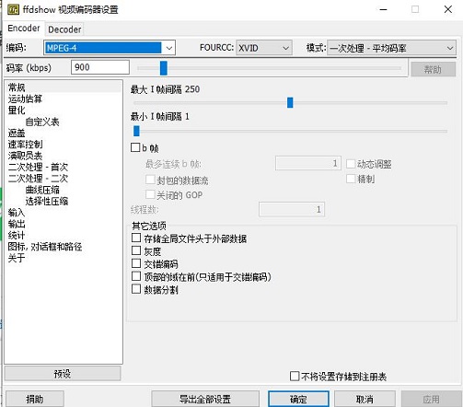This screenshot has height=407, width=463.
Task: Enable the 灰度 checkbox
Action: [136, 250]
